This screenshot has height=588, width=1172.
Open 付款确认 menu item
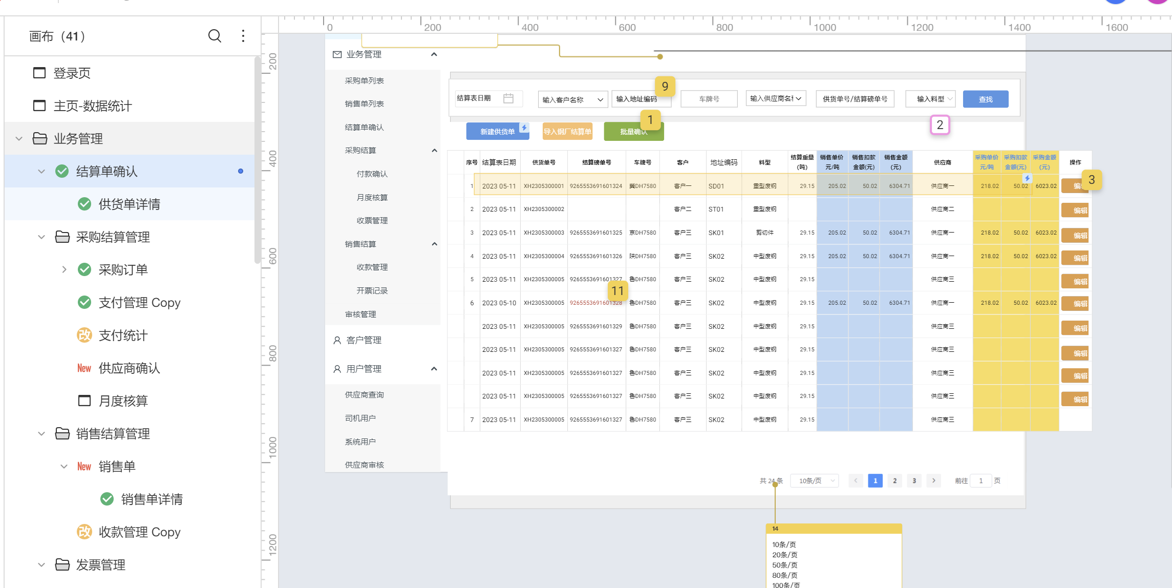pos(372,174)
